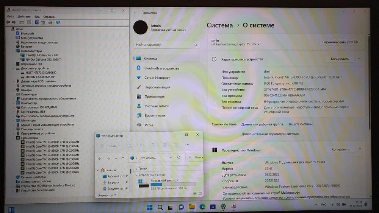
Task: Open the Справка menu in Device Manager
Action: 49,17
